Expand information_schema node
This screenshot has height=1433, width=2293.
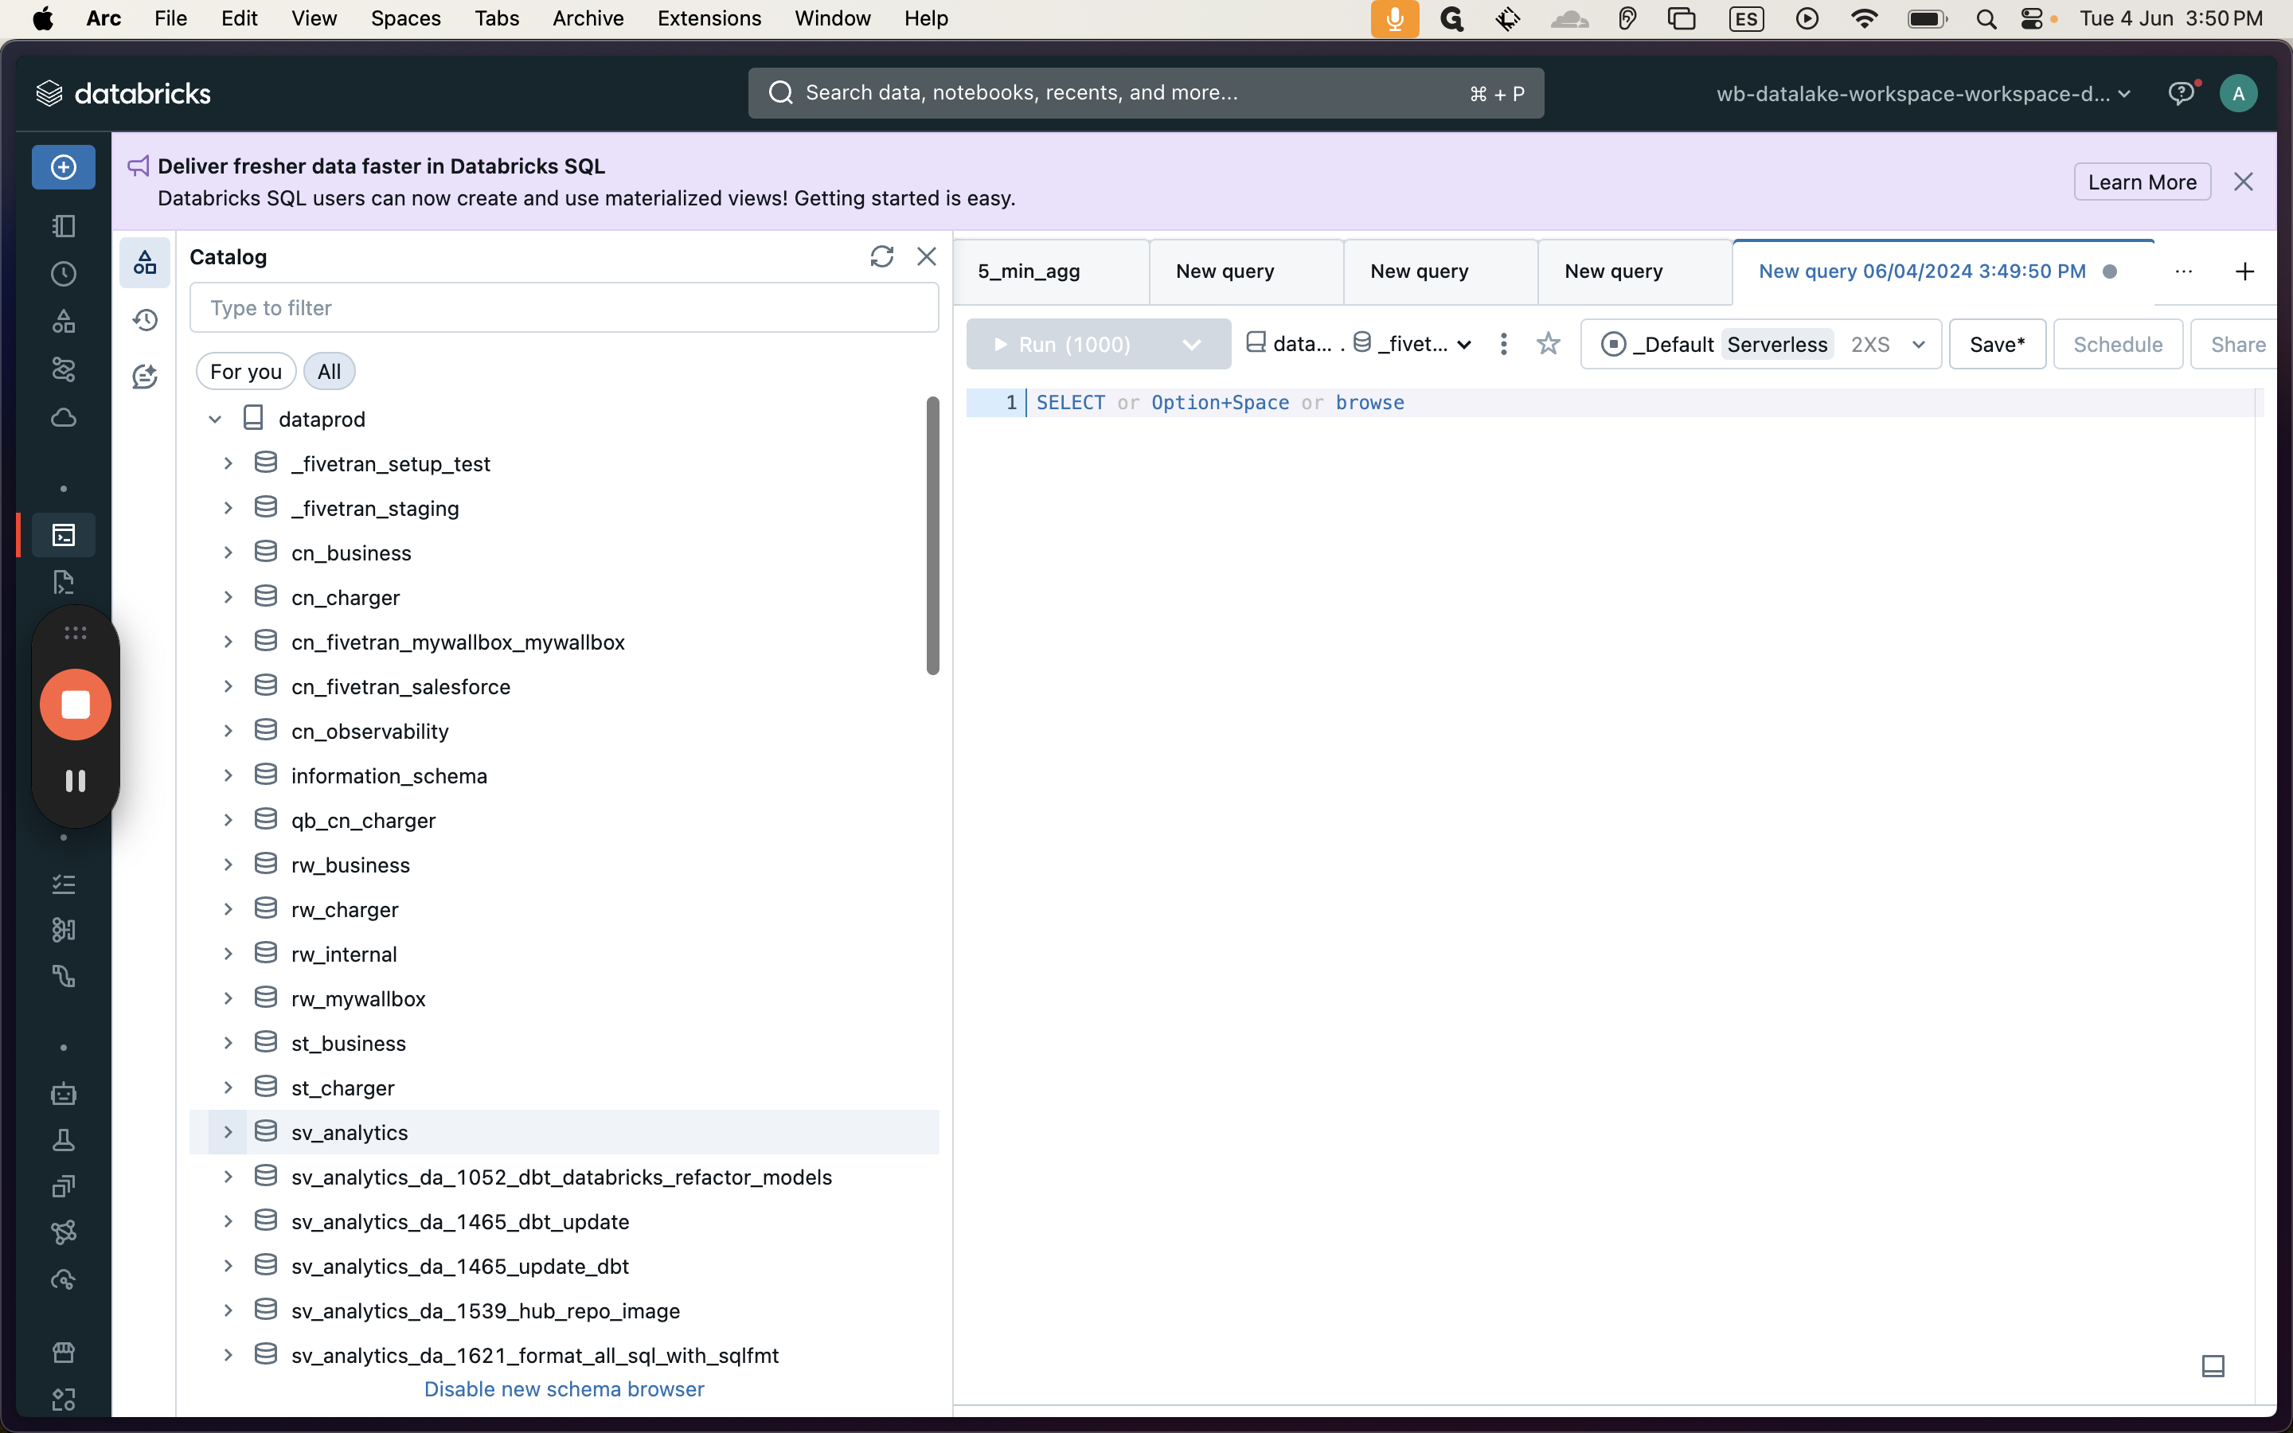[x=228, y=775]
